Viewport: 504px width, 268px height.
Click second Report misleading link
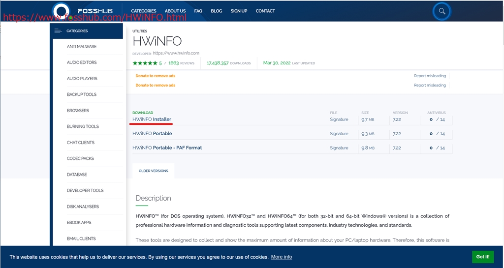coord(430,85)
